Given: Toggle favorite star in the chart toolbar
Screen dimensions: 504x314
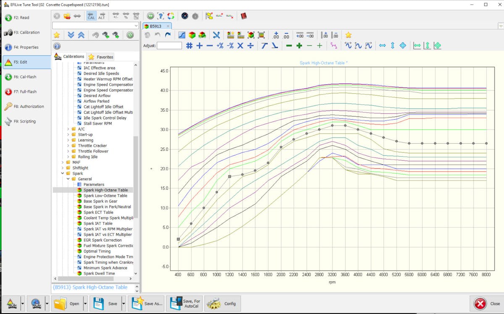Looking at the screenshot, I should coord(348,35).
